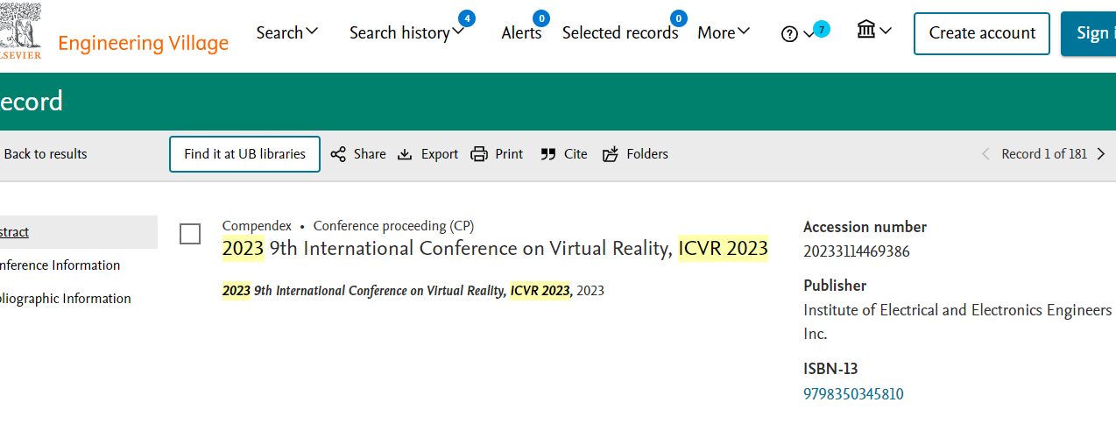Click the Cite quotation icon

548,154
